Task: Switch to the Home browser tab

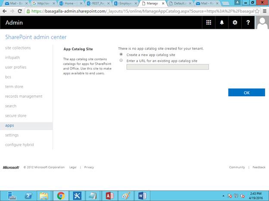Action: 71,3
